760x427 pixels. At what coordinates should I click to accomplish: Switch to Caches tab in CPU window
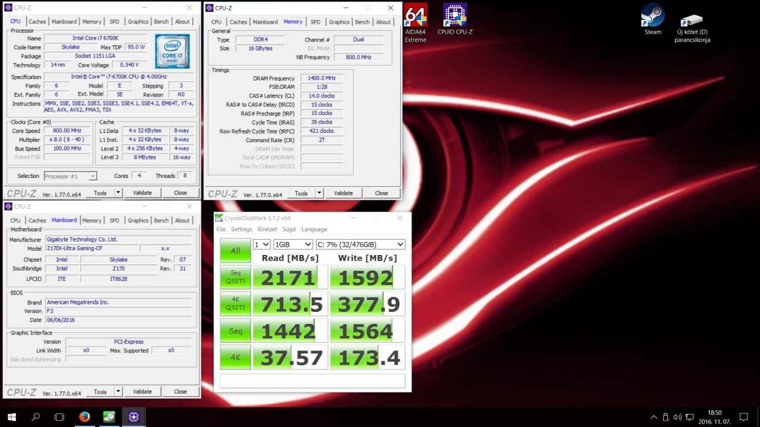37,21
